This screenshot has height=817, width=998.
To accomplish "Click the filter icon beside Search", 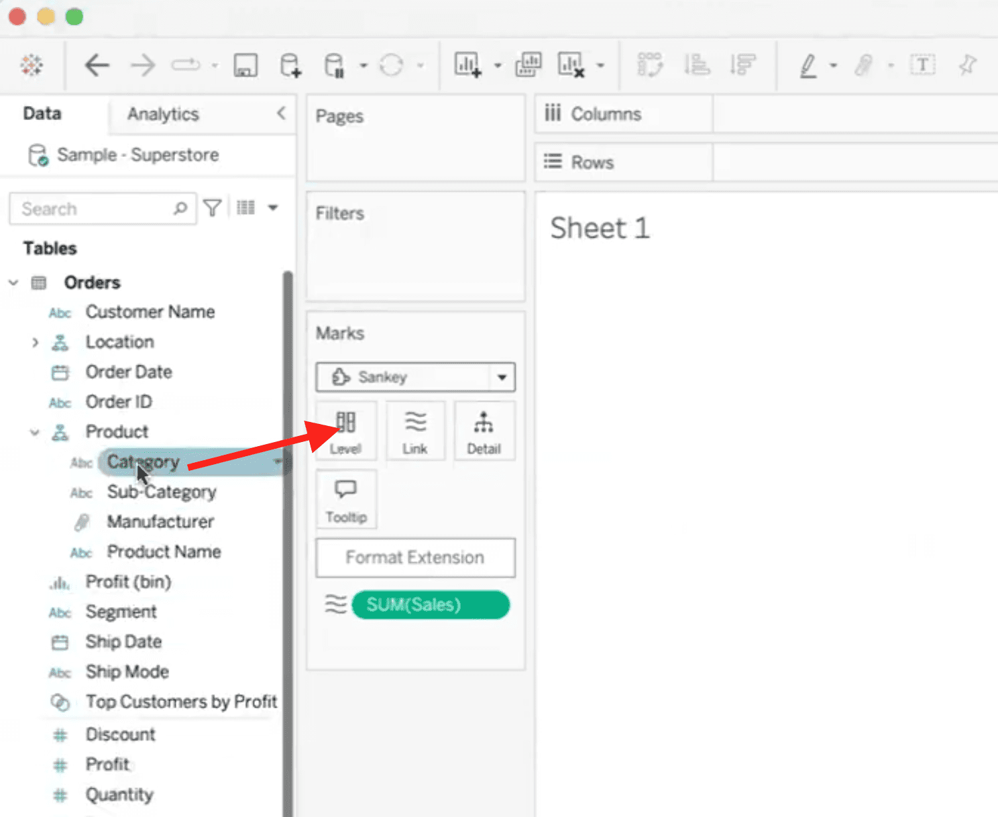I will 213,209.
